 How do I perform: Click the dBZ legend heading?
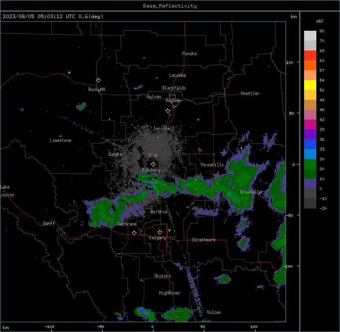319,21
